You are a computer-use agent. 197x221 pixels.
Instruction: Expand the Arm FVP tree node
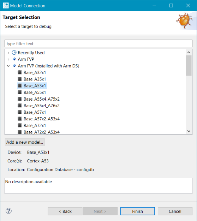(x=8, y=59)
